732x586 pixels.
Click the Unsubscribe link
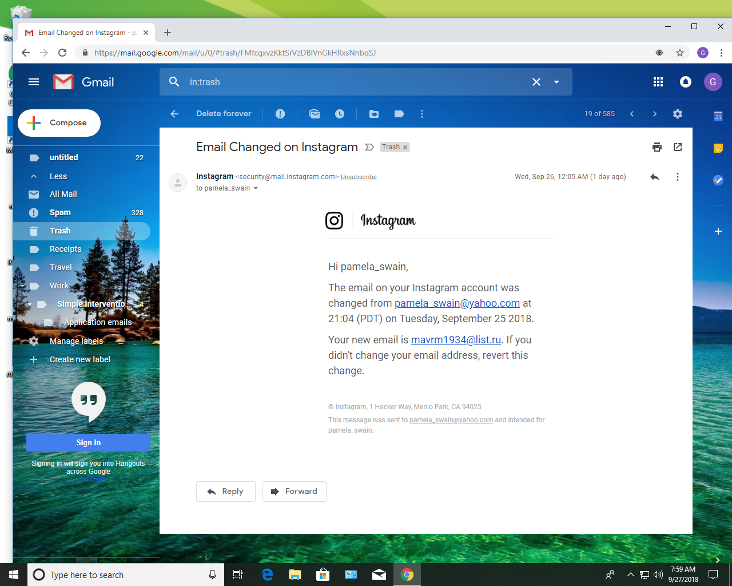pos(359,177)
